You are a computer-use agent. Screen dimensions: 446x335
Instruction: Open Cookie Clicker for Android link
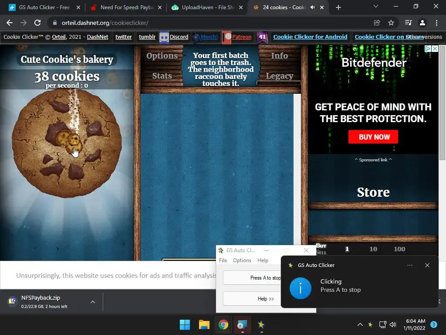tap(310, 37)
